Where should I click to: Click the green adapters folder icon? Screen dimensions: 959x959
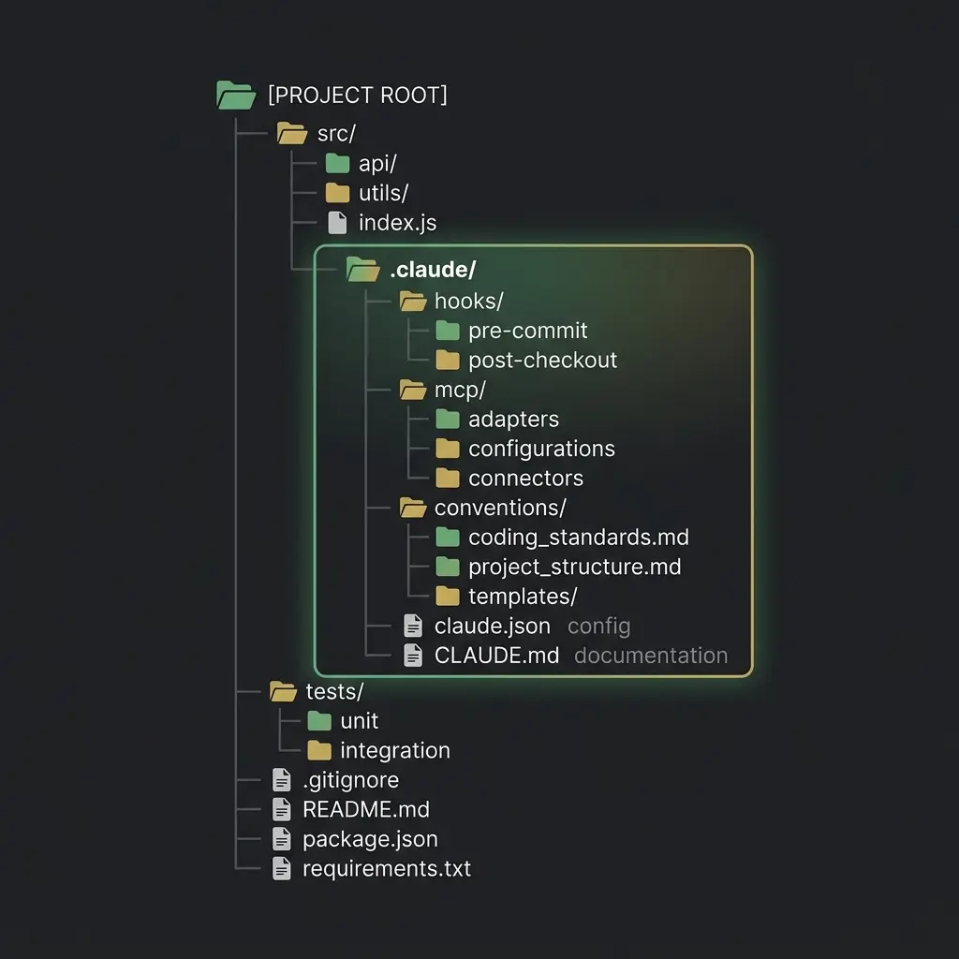pyautogui.click(x=448, y=420)
